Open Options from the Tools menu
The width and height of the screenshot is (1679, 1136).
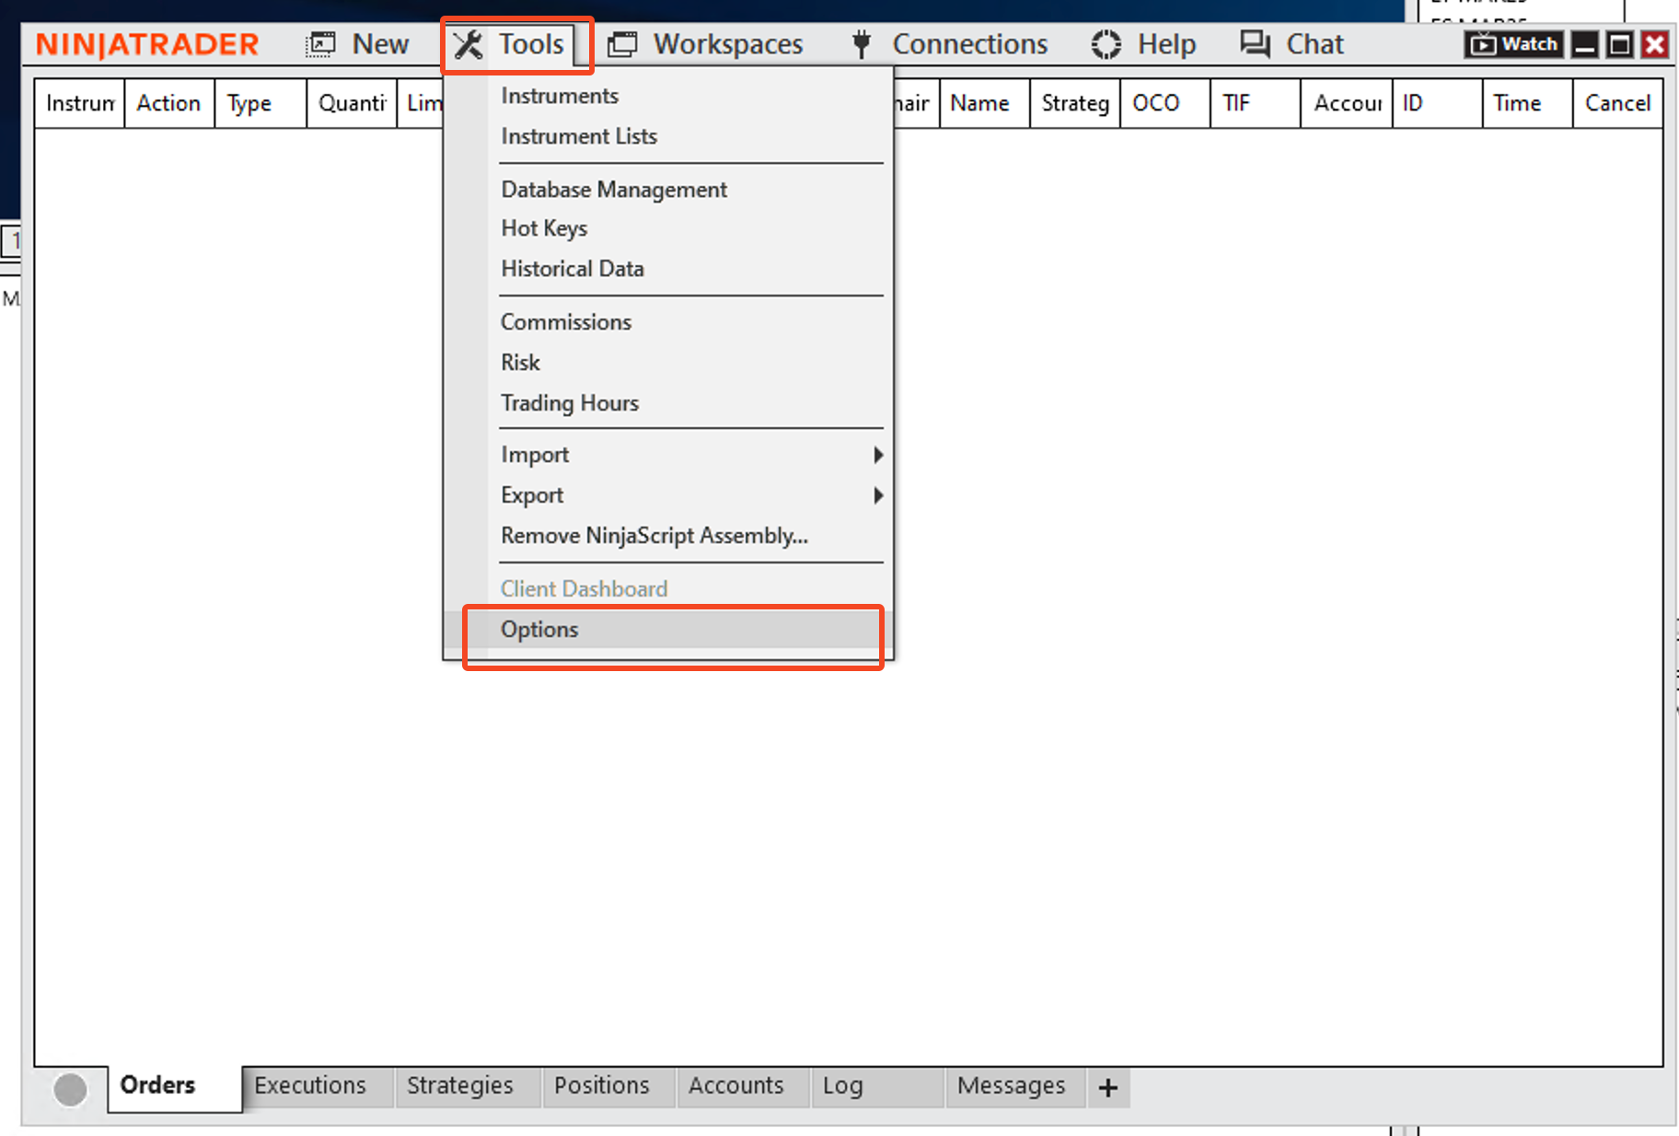tap(539, 630)
